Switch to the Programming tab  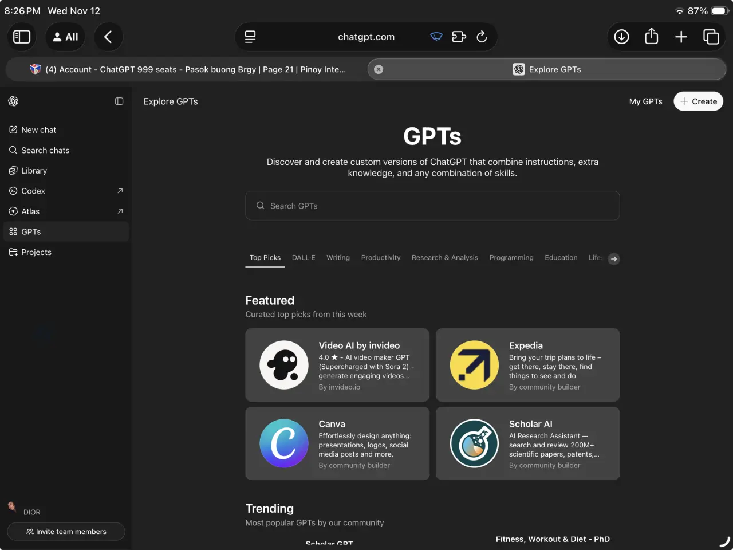[x=511, y=258]
